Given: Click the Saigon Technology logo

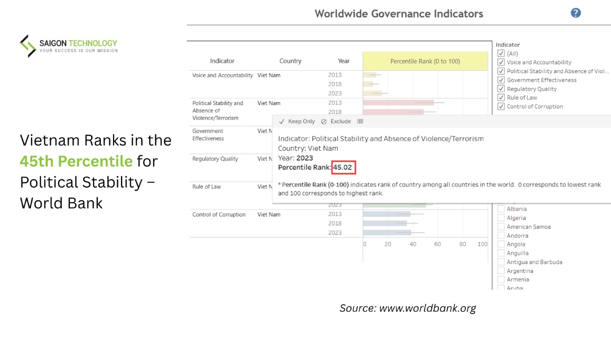Looking at the screenshot, I should [x=69, y=46].
